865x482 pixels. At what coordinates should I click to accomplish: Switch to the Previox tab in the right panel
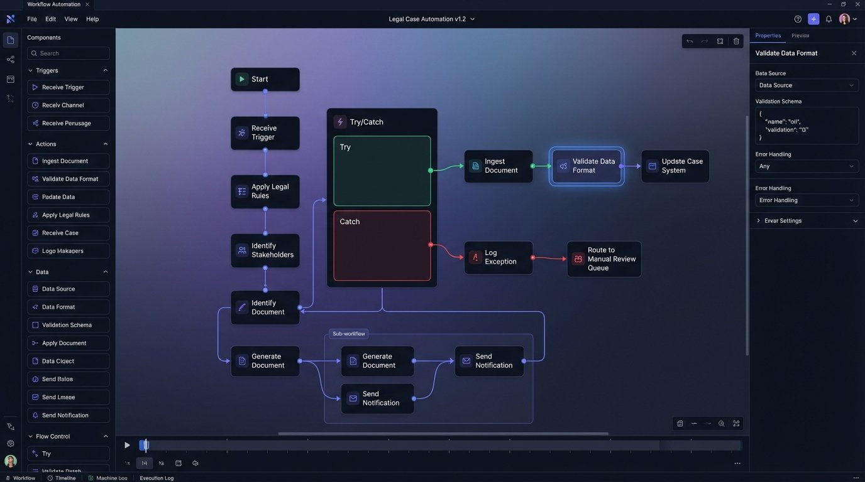tap(800, 35)
